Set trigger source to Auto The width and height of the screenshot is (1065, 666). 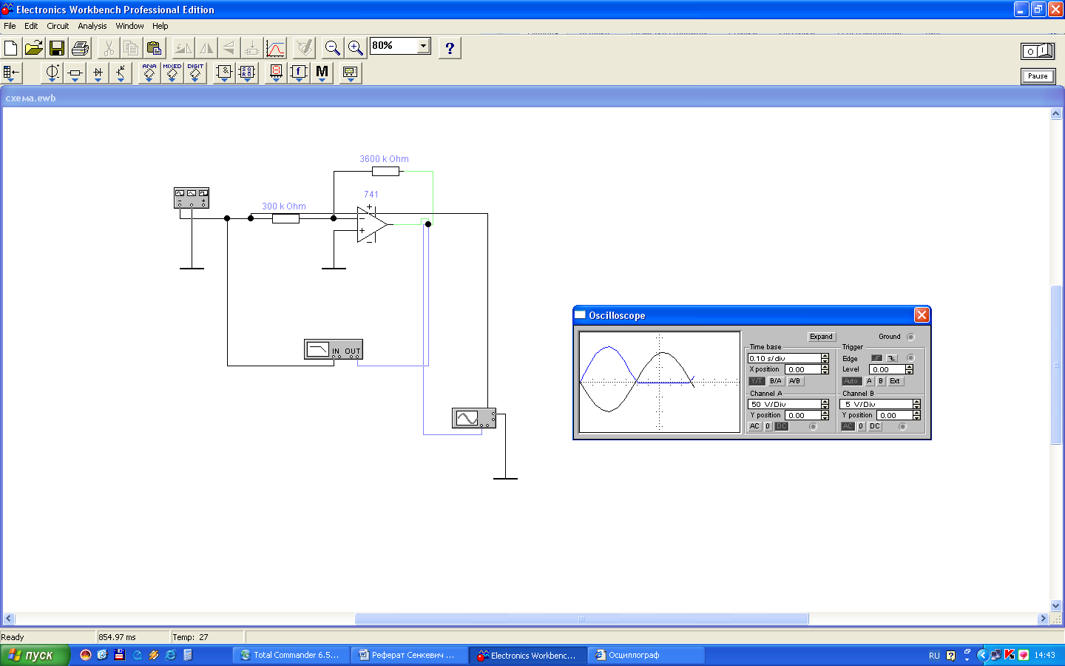pyautogui.click(x=851, y=381)
